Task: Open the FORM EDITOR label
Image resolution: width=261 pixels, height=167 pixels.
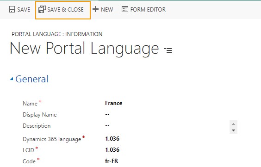Action: coord(148,9)
